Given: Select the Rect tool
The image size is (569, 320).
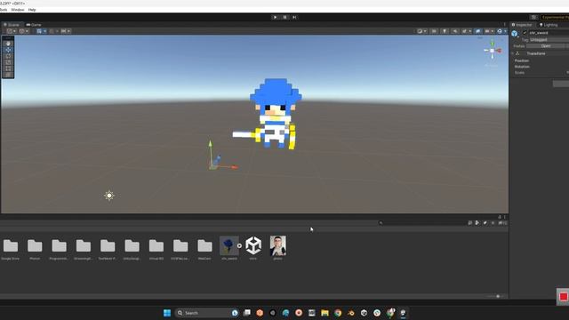Looking at the screenshot, I should pos(8,68).
